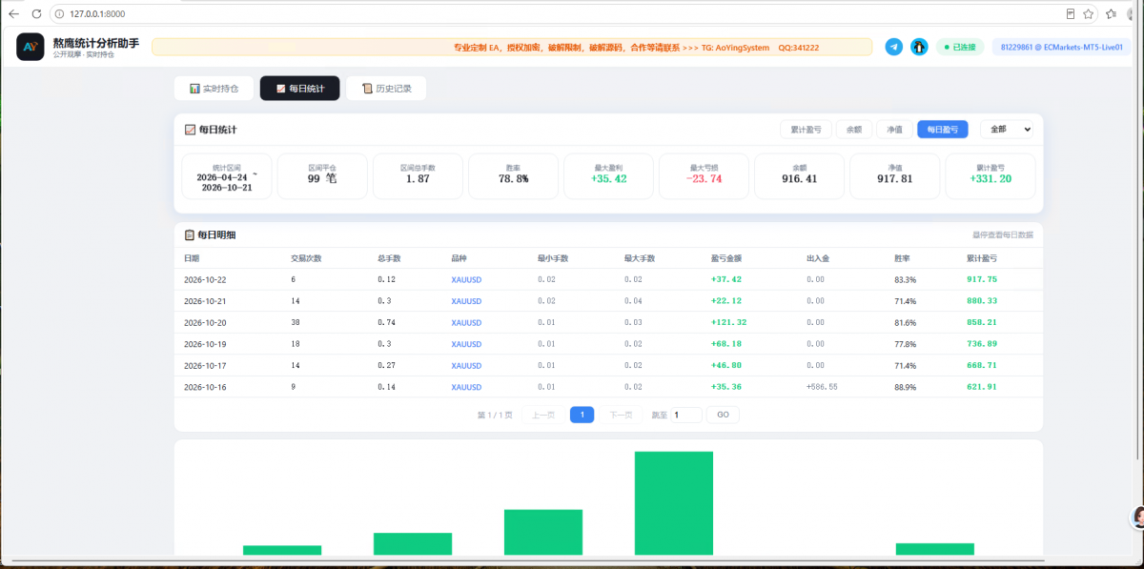Click the AY app logo
The height and width of the screenshot is (569, 1144).
(x=31, y=47)
